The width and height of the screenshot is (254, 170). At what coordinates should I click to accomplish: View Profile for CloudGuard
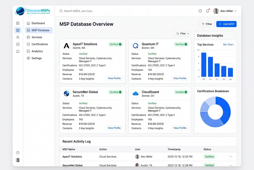[180, 128]
